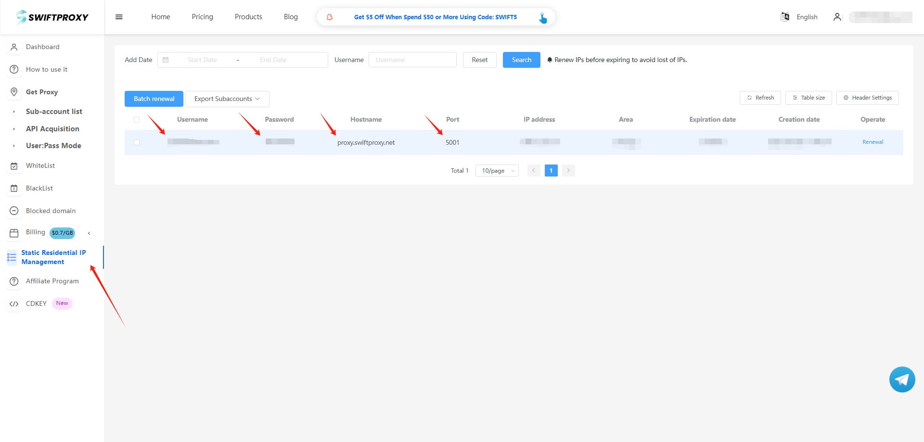Click the Username search input field
Image resolution: width=924 pixels, height=442 pixels.
[412, 60]
